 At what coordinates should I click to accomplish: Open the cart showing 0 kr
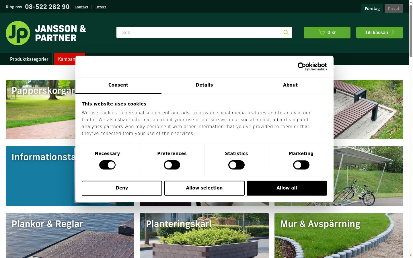click(327, 32)
